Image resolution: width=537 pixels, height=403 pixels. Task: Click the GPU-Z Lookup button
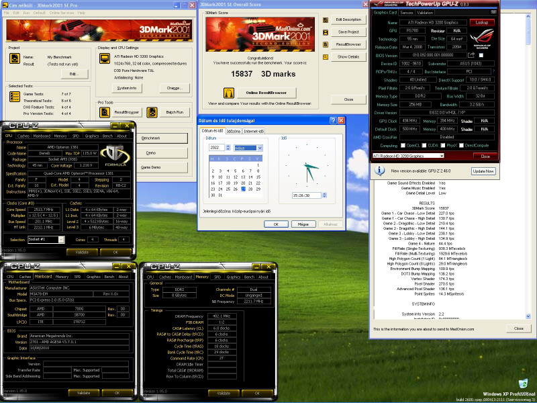481,22
